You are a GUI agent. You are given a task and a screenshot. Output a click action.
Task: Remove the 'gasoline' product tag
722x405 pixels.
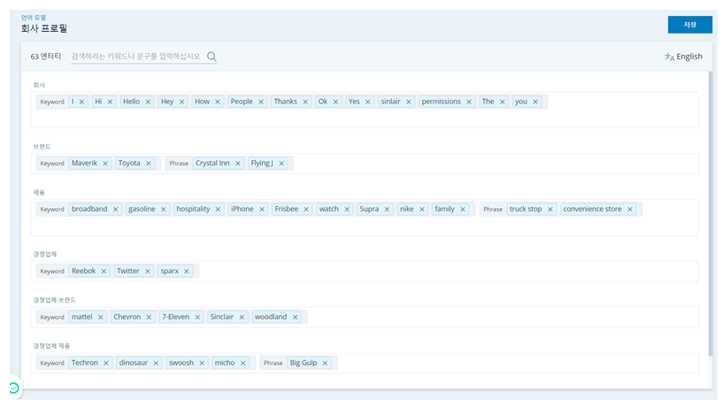click(x=164, y=210)
